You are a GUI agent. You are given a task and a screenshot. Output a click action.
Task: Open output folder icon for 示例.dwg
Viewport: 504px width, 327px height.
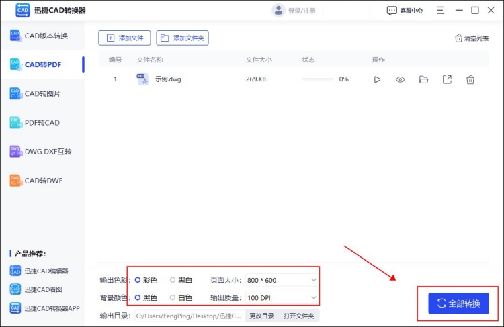423,79
